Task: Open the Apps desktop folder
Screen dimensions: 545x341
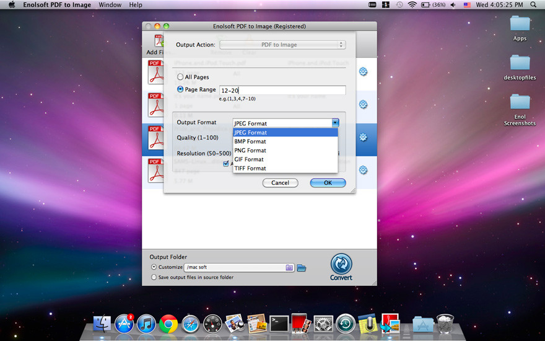Action: coord(520,24)
